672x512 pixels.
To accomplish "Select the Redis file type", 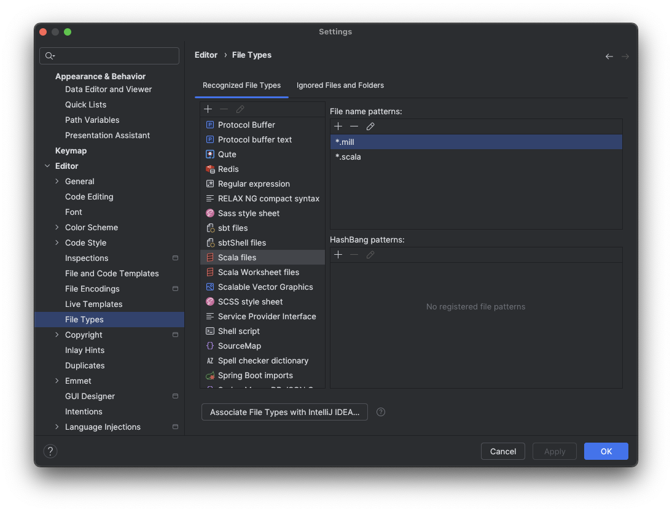I will (228, 169).
